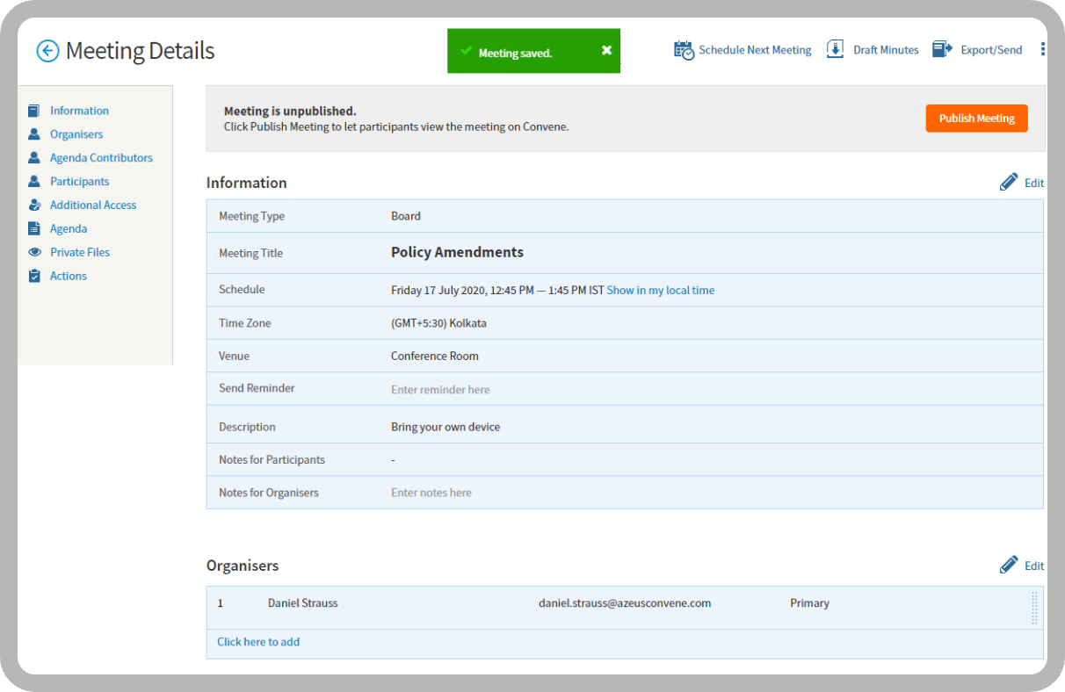
Task: Click the pencil icon in Information section
Action: 1009,182
